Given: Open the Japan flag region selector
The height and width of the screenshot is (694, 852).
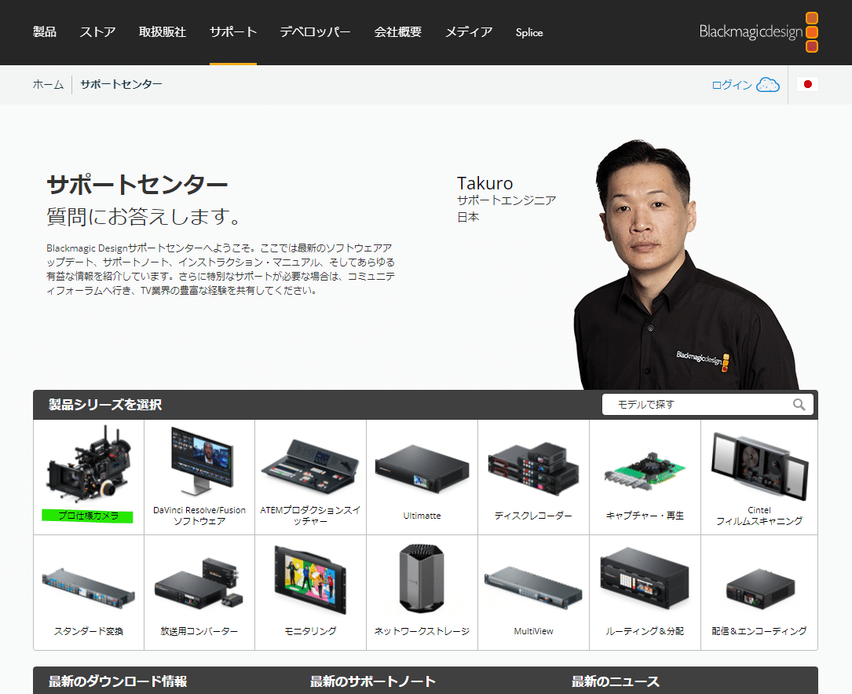Looking at the screenshot, I should click(x=807, y=84).
